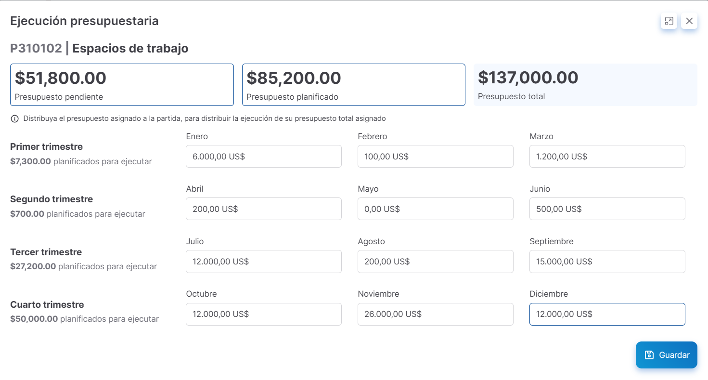
Task: Click the Presupuesto total card
Action: tap(585, 85)
